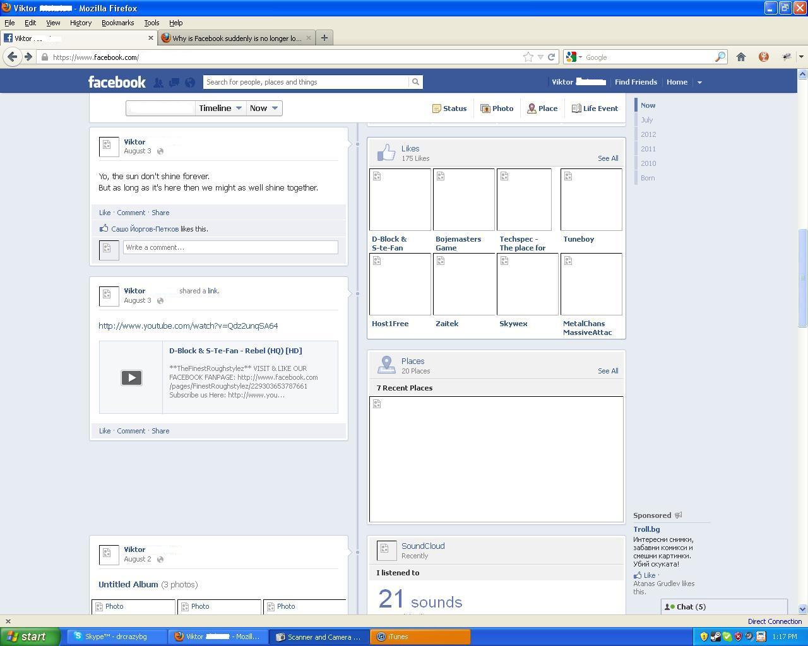Click Troll.bg sponsored link
This screenshot has height=646, width=808.
coord(646,529)
